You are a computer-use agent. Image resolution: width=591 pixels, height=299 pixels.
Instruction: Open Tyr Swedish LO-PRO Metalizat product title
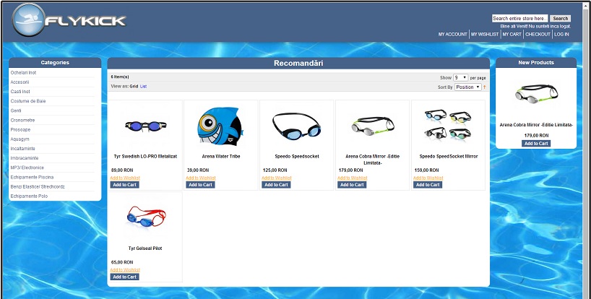[145, 156]
